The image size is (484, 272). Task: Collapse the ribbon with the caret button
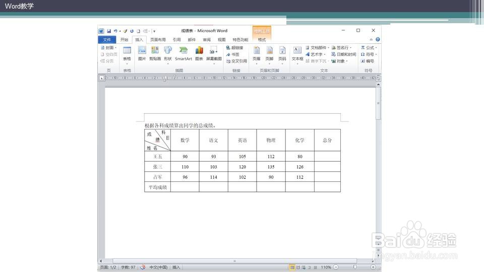[371, 39]
